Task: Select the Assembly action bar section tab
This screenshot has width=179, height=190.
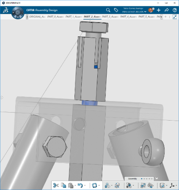Action: (x=132, y=179)
